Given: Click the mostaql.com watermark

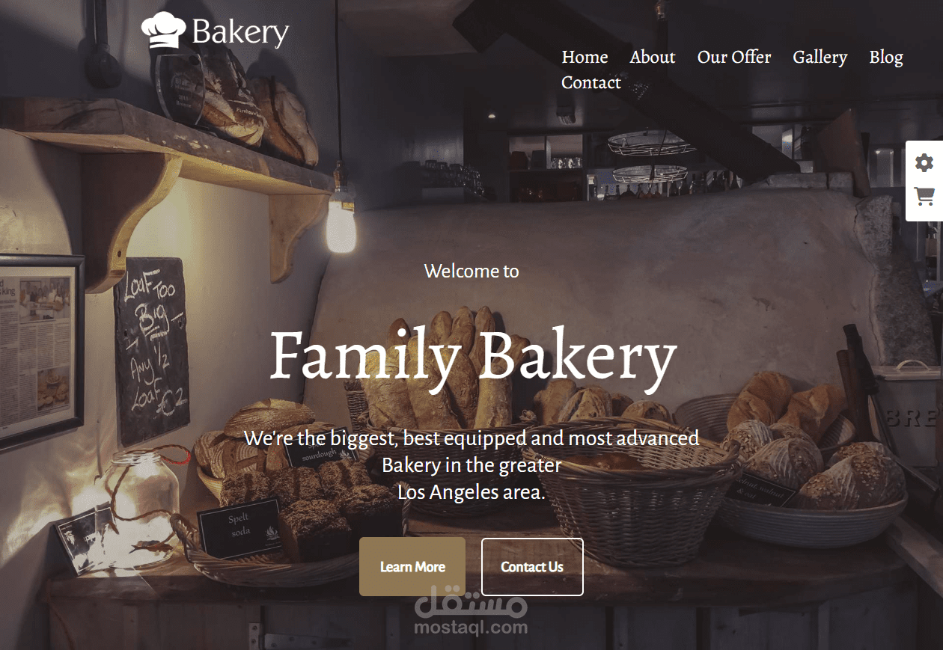Looking at the screenshot, I should click(471, 610).
